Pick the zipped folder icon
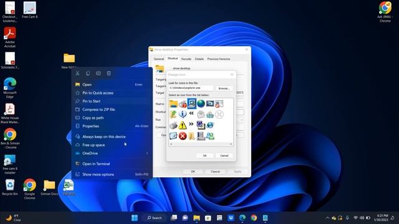This screenshot has height=224, width=399. click(x=191, y=136)
